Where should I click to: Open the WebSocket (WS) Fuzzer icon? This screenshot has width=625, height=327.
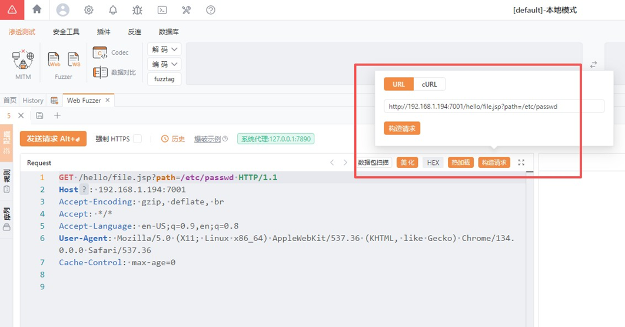(x=74, y=60)
